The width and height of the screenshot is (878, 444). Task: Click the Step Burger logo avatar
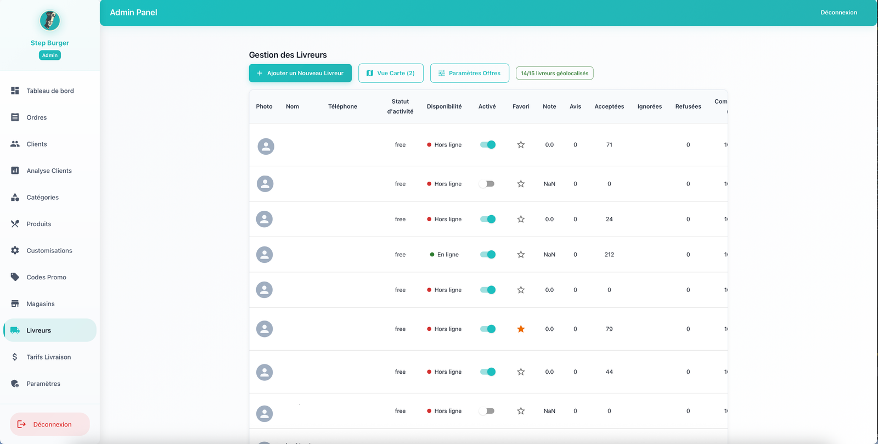pyautogui.click(x=50, y=21)
